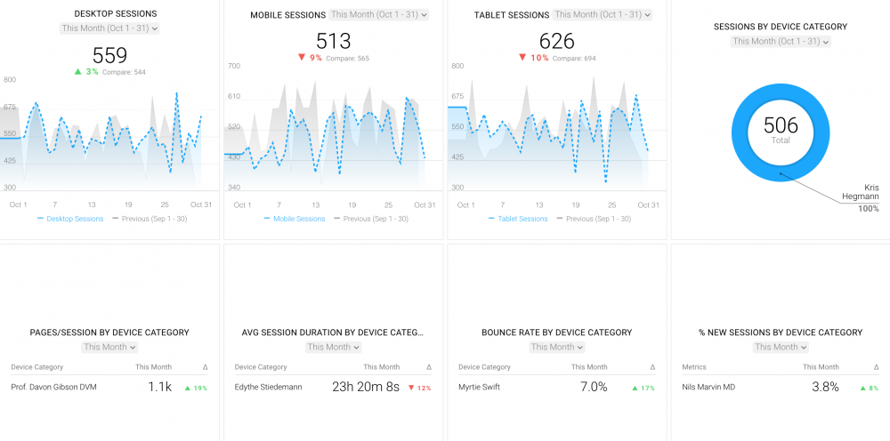890x441 pixels.
Task: Click the delta column header in Pages/Session table
Action: [x=205, y=366]
